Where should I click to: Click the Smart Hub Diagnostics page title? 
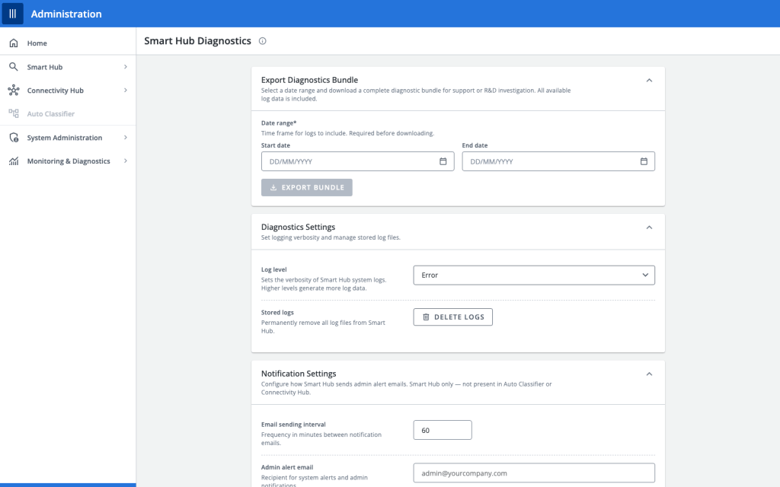click(197, 41)
